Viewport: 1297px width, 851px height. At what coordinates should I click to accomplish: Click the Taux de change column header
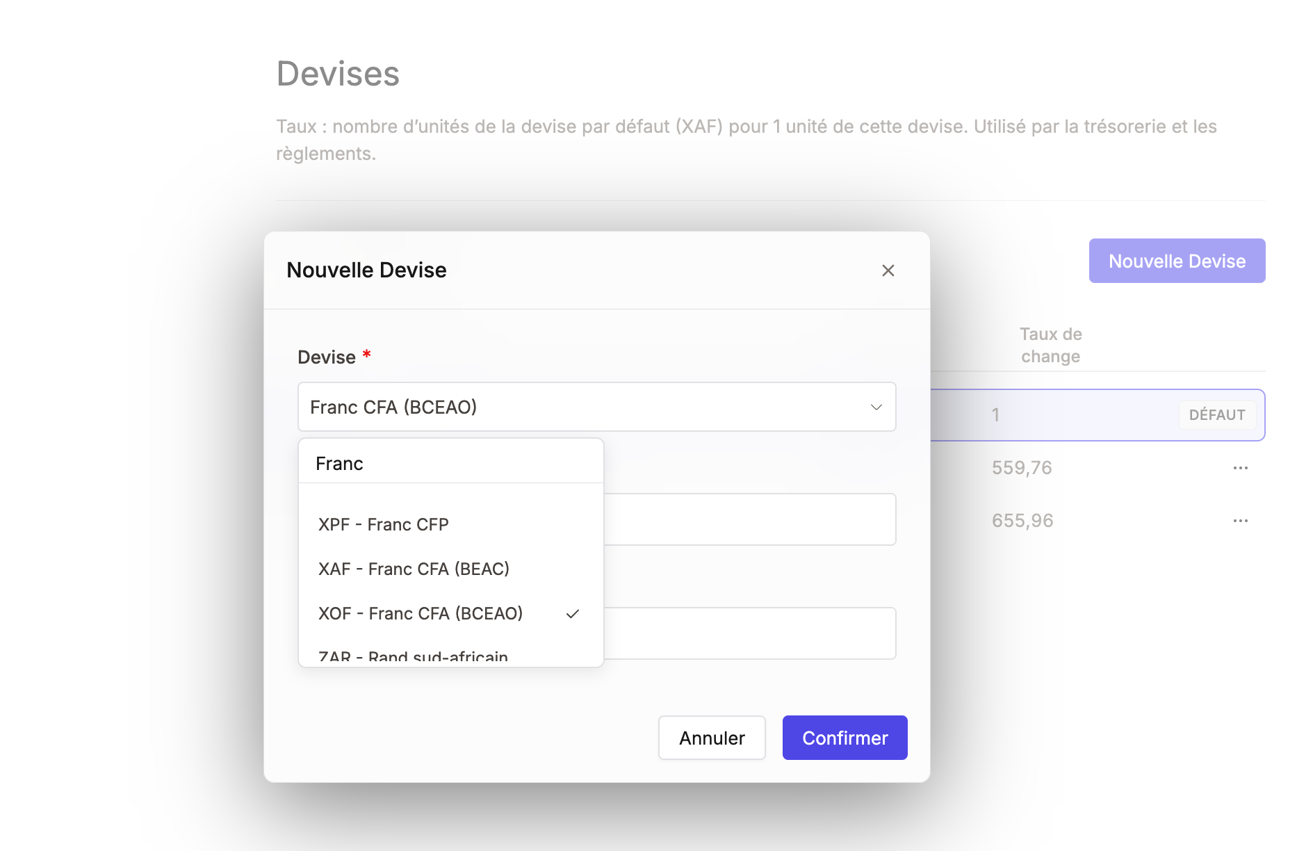tap(1050, 346)
